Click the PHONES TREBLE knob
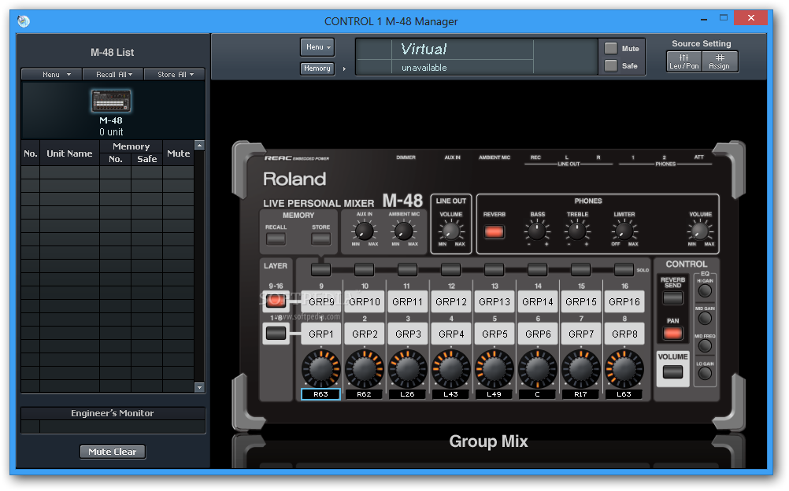The height and width of the screenshot is (491, 789). tap(576, 231)
